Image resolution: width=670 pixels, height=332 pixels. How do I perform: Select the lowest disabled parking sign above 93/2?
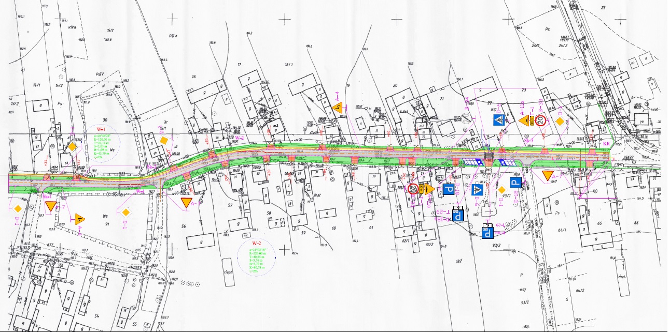click(487, 231)
